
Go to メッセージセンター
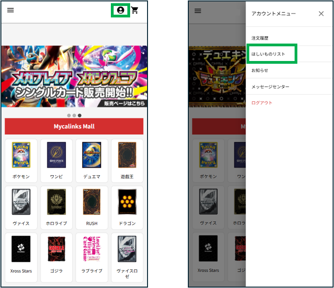coord(270,87)
